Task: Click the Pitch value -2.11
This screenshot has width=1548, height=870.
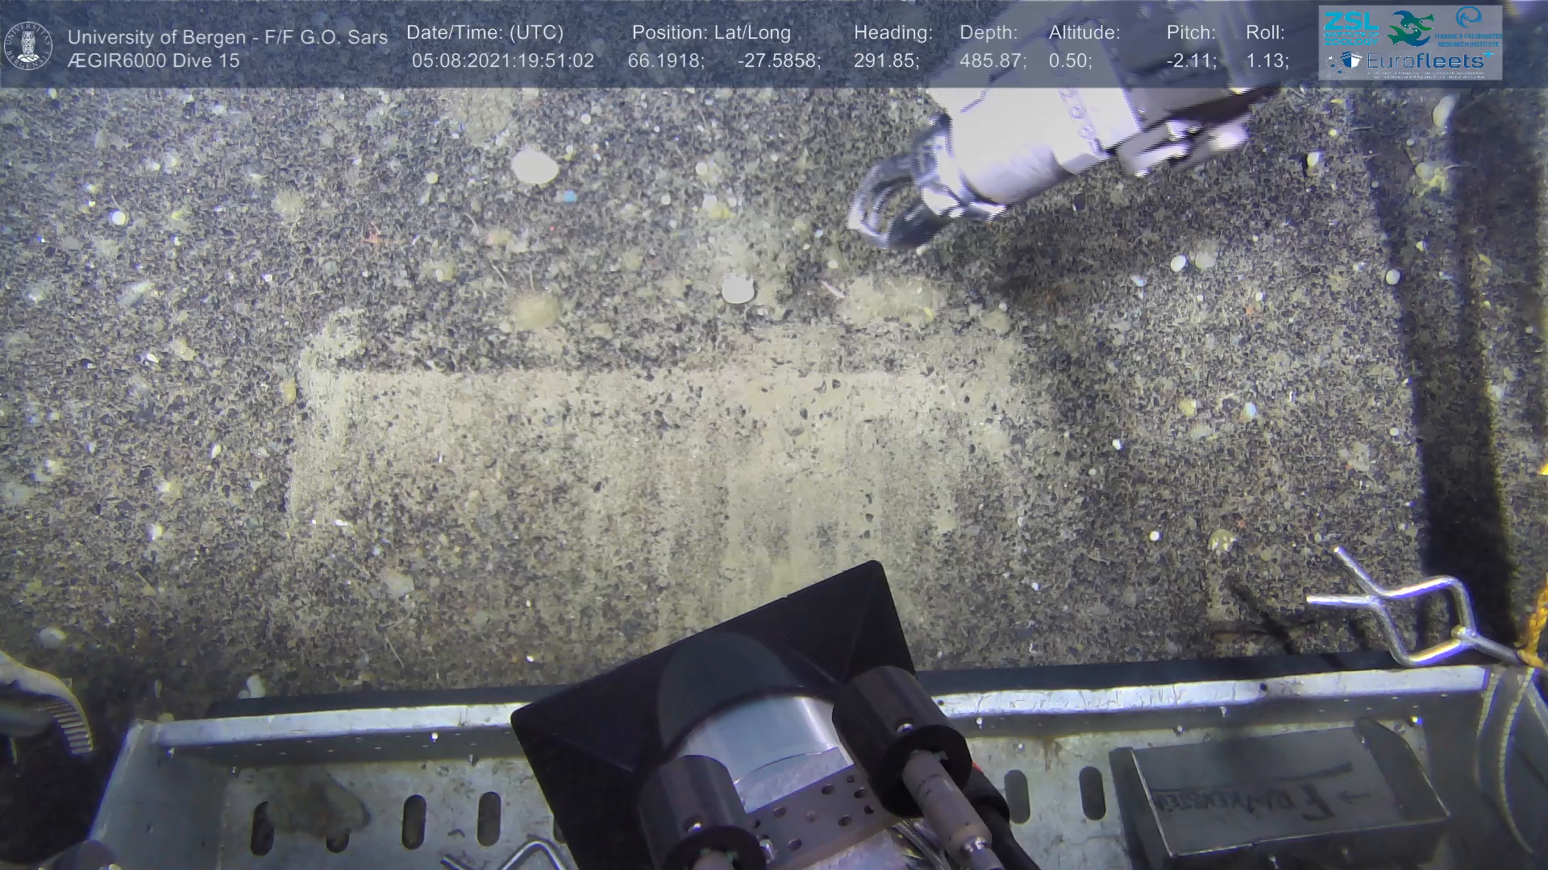Action: pyautogui.click(x=1191, y=61)
